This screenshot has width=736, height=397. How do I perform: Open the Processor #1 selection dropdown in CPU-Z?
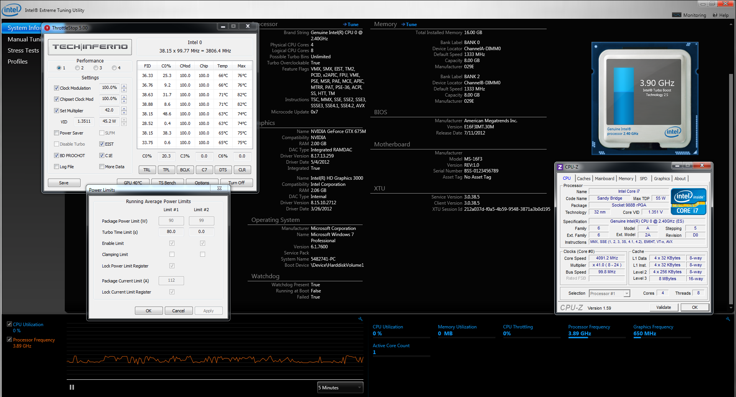[609, 294]
